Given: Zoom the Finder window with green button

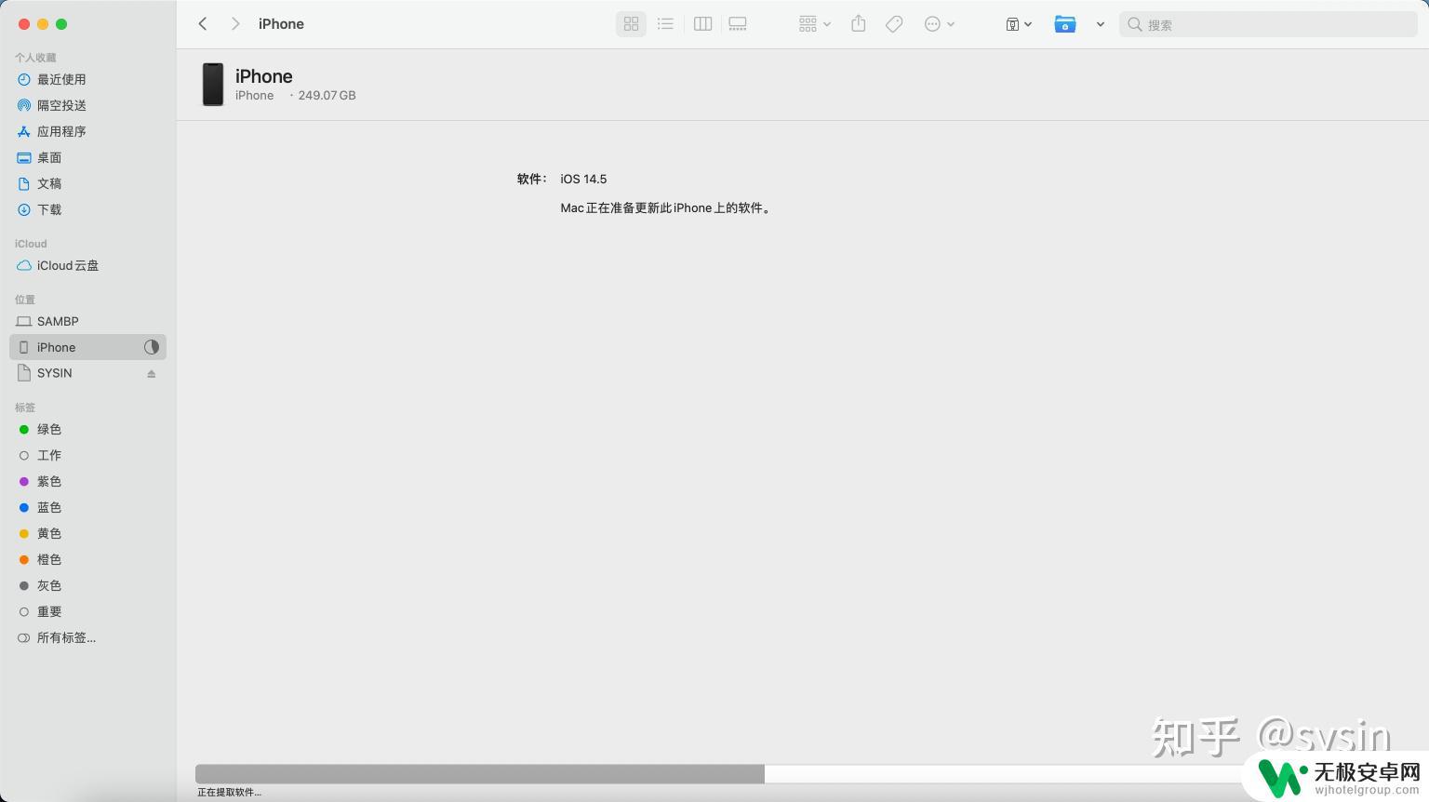Looking at the screenshot, I should (x=61, y=24).
